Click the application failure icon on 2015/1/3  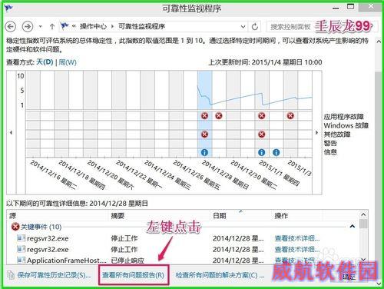coord(290,116)
